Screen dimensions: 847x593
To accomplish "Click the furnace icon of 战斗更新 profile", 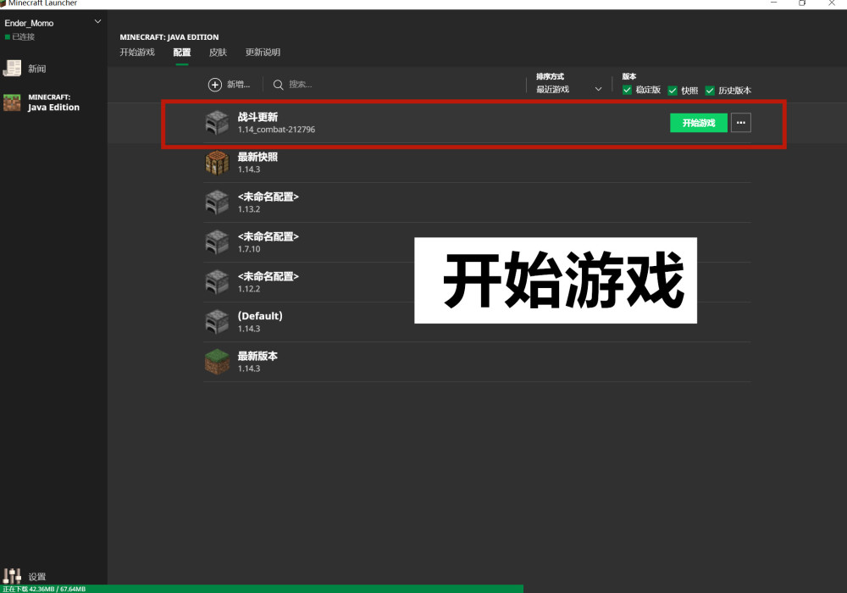I will (217, 123).
